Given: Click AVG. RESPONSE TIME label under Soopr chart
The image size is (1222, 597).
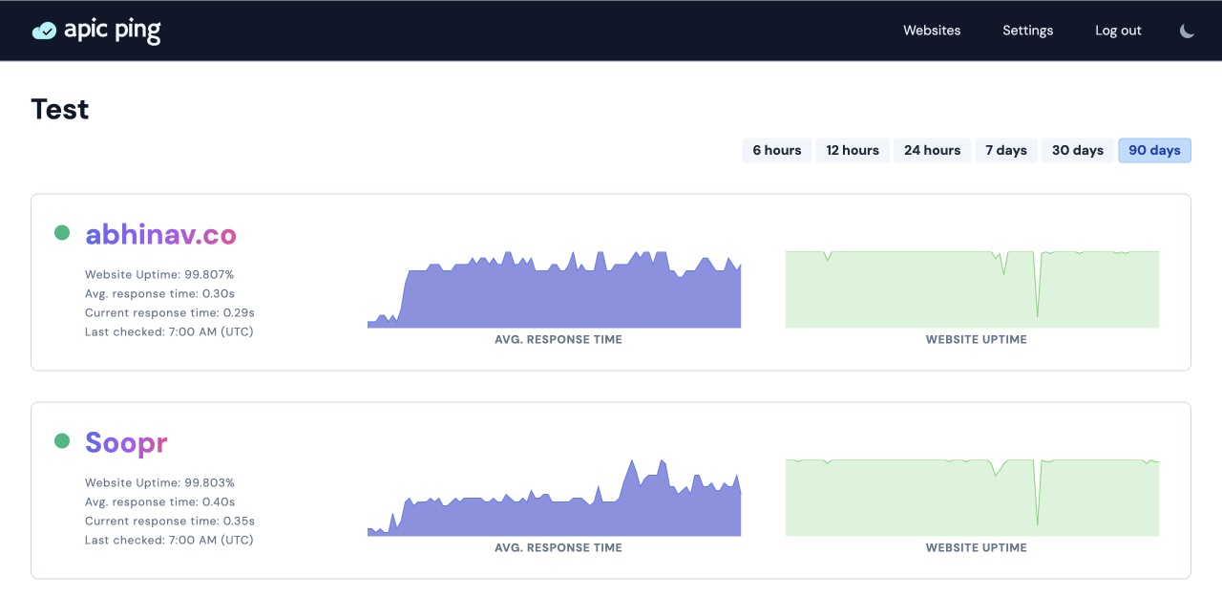Looking at the screenshot, I should pos(558,547).
